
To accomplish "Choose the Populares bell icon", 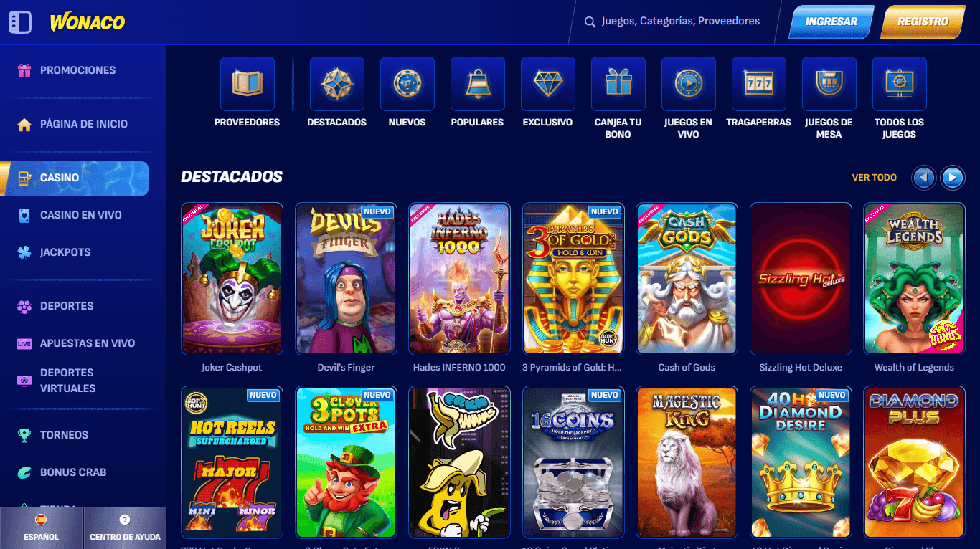I will (x=477, y=84).
